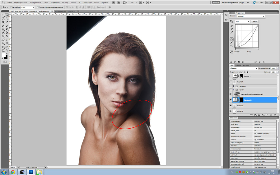
Task: Select the Pen tool
Action: (3, 40)
